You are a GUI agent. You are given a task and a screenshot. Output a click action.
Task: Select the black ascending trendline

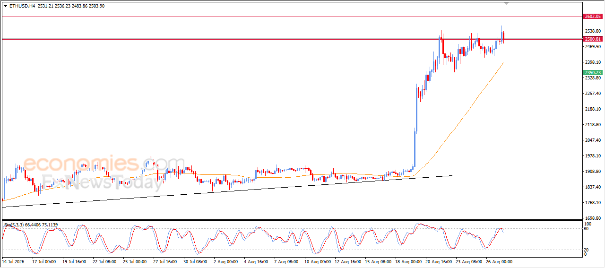pyautogui.click(x=227, y=191)
